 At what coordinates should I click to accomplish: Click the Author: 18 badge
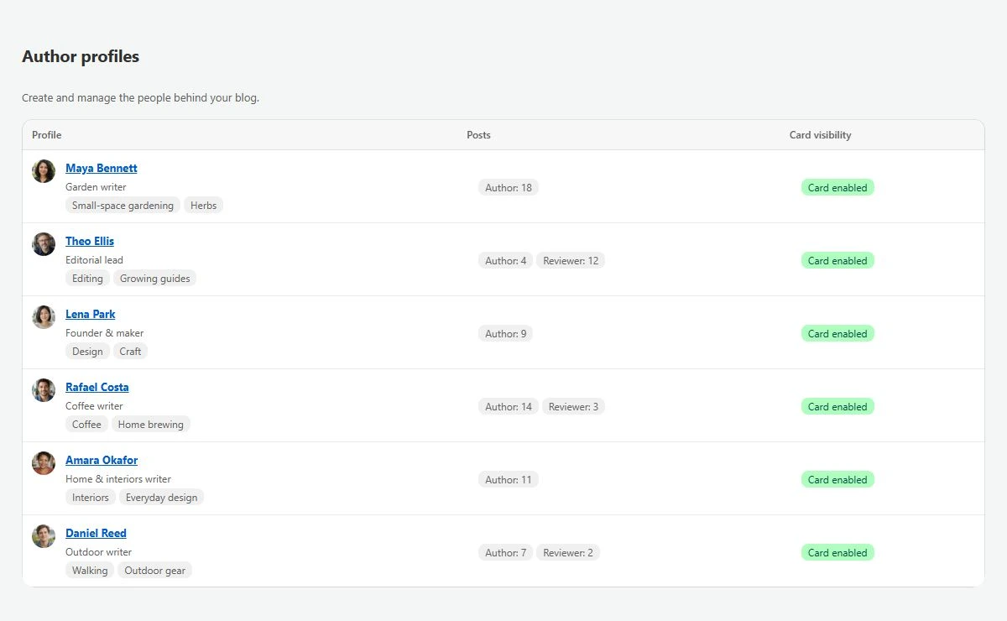pos(509,188)
